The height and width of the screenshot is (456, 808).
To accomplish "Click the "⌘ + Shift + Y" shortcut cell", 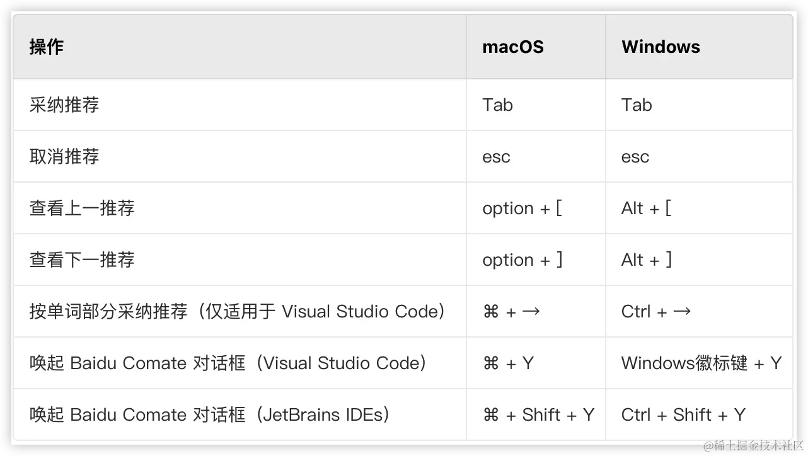I will tap(538, 414).
